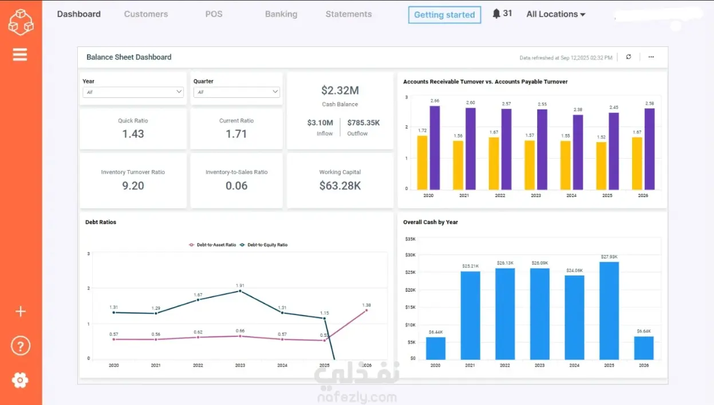Open the Statements tab
714x405 pixels.
pyautogui.click(x=349, y=14)
